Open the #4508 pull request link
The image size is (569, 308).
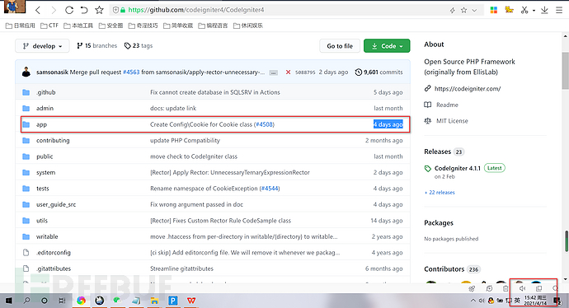coord(264,124)
